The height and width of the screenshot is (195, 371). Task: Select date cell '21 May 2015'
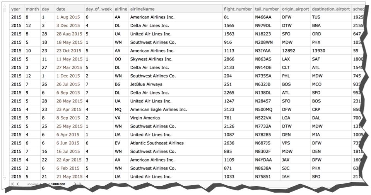[69, 177]
